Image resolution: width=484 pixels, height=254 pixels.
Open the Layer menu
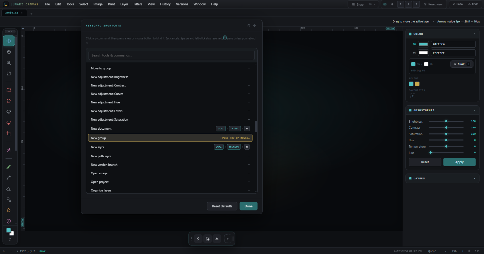point(124,4)
